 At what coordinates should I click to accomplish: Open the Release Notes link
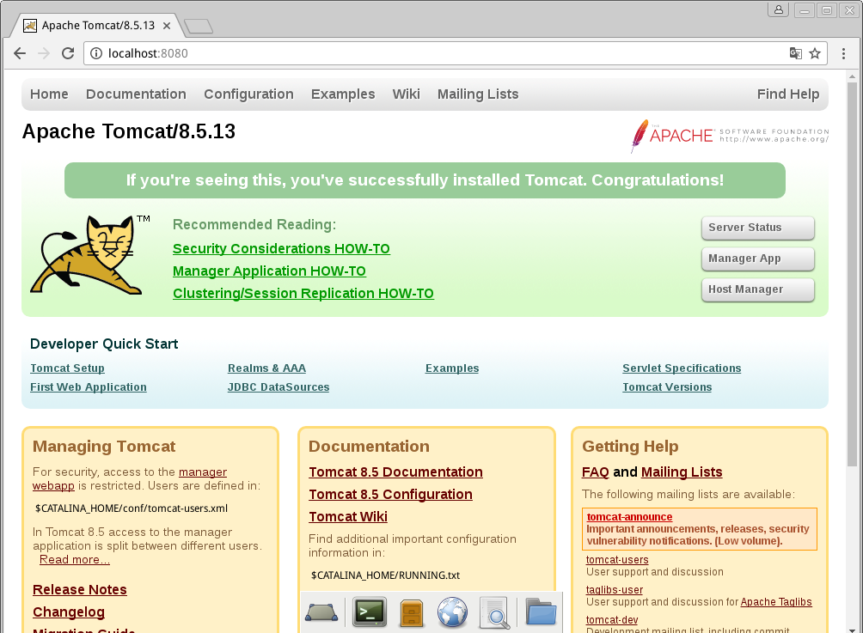click(80, 589)
